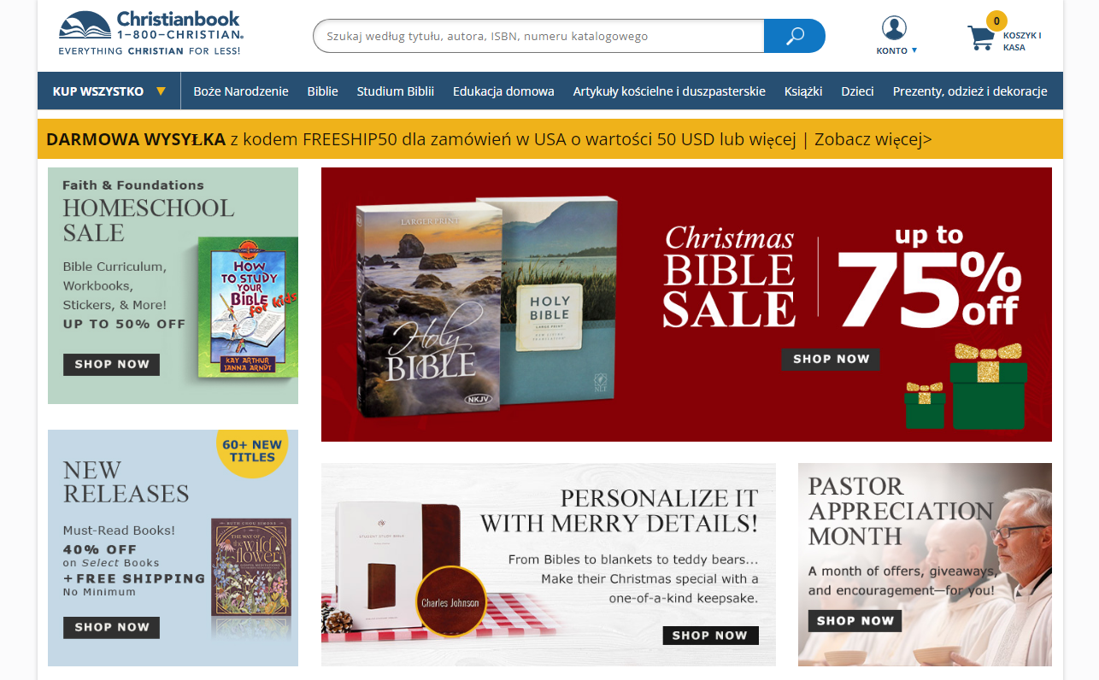Open the shopping cart icon

click(x=980, y=38)
